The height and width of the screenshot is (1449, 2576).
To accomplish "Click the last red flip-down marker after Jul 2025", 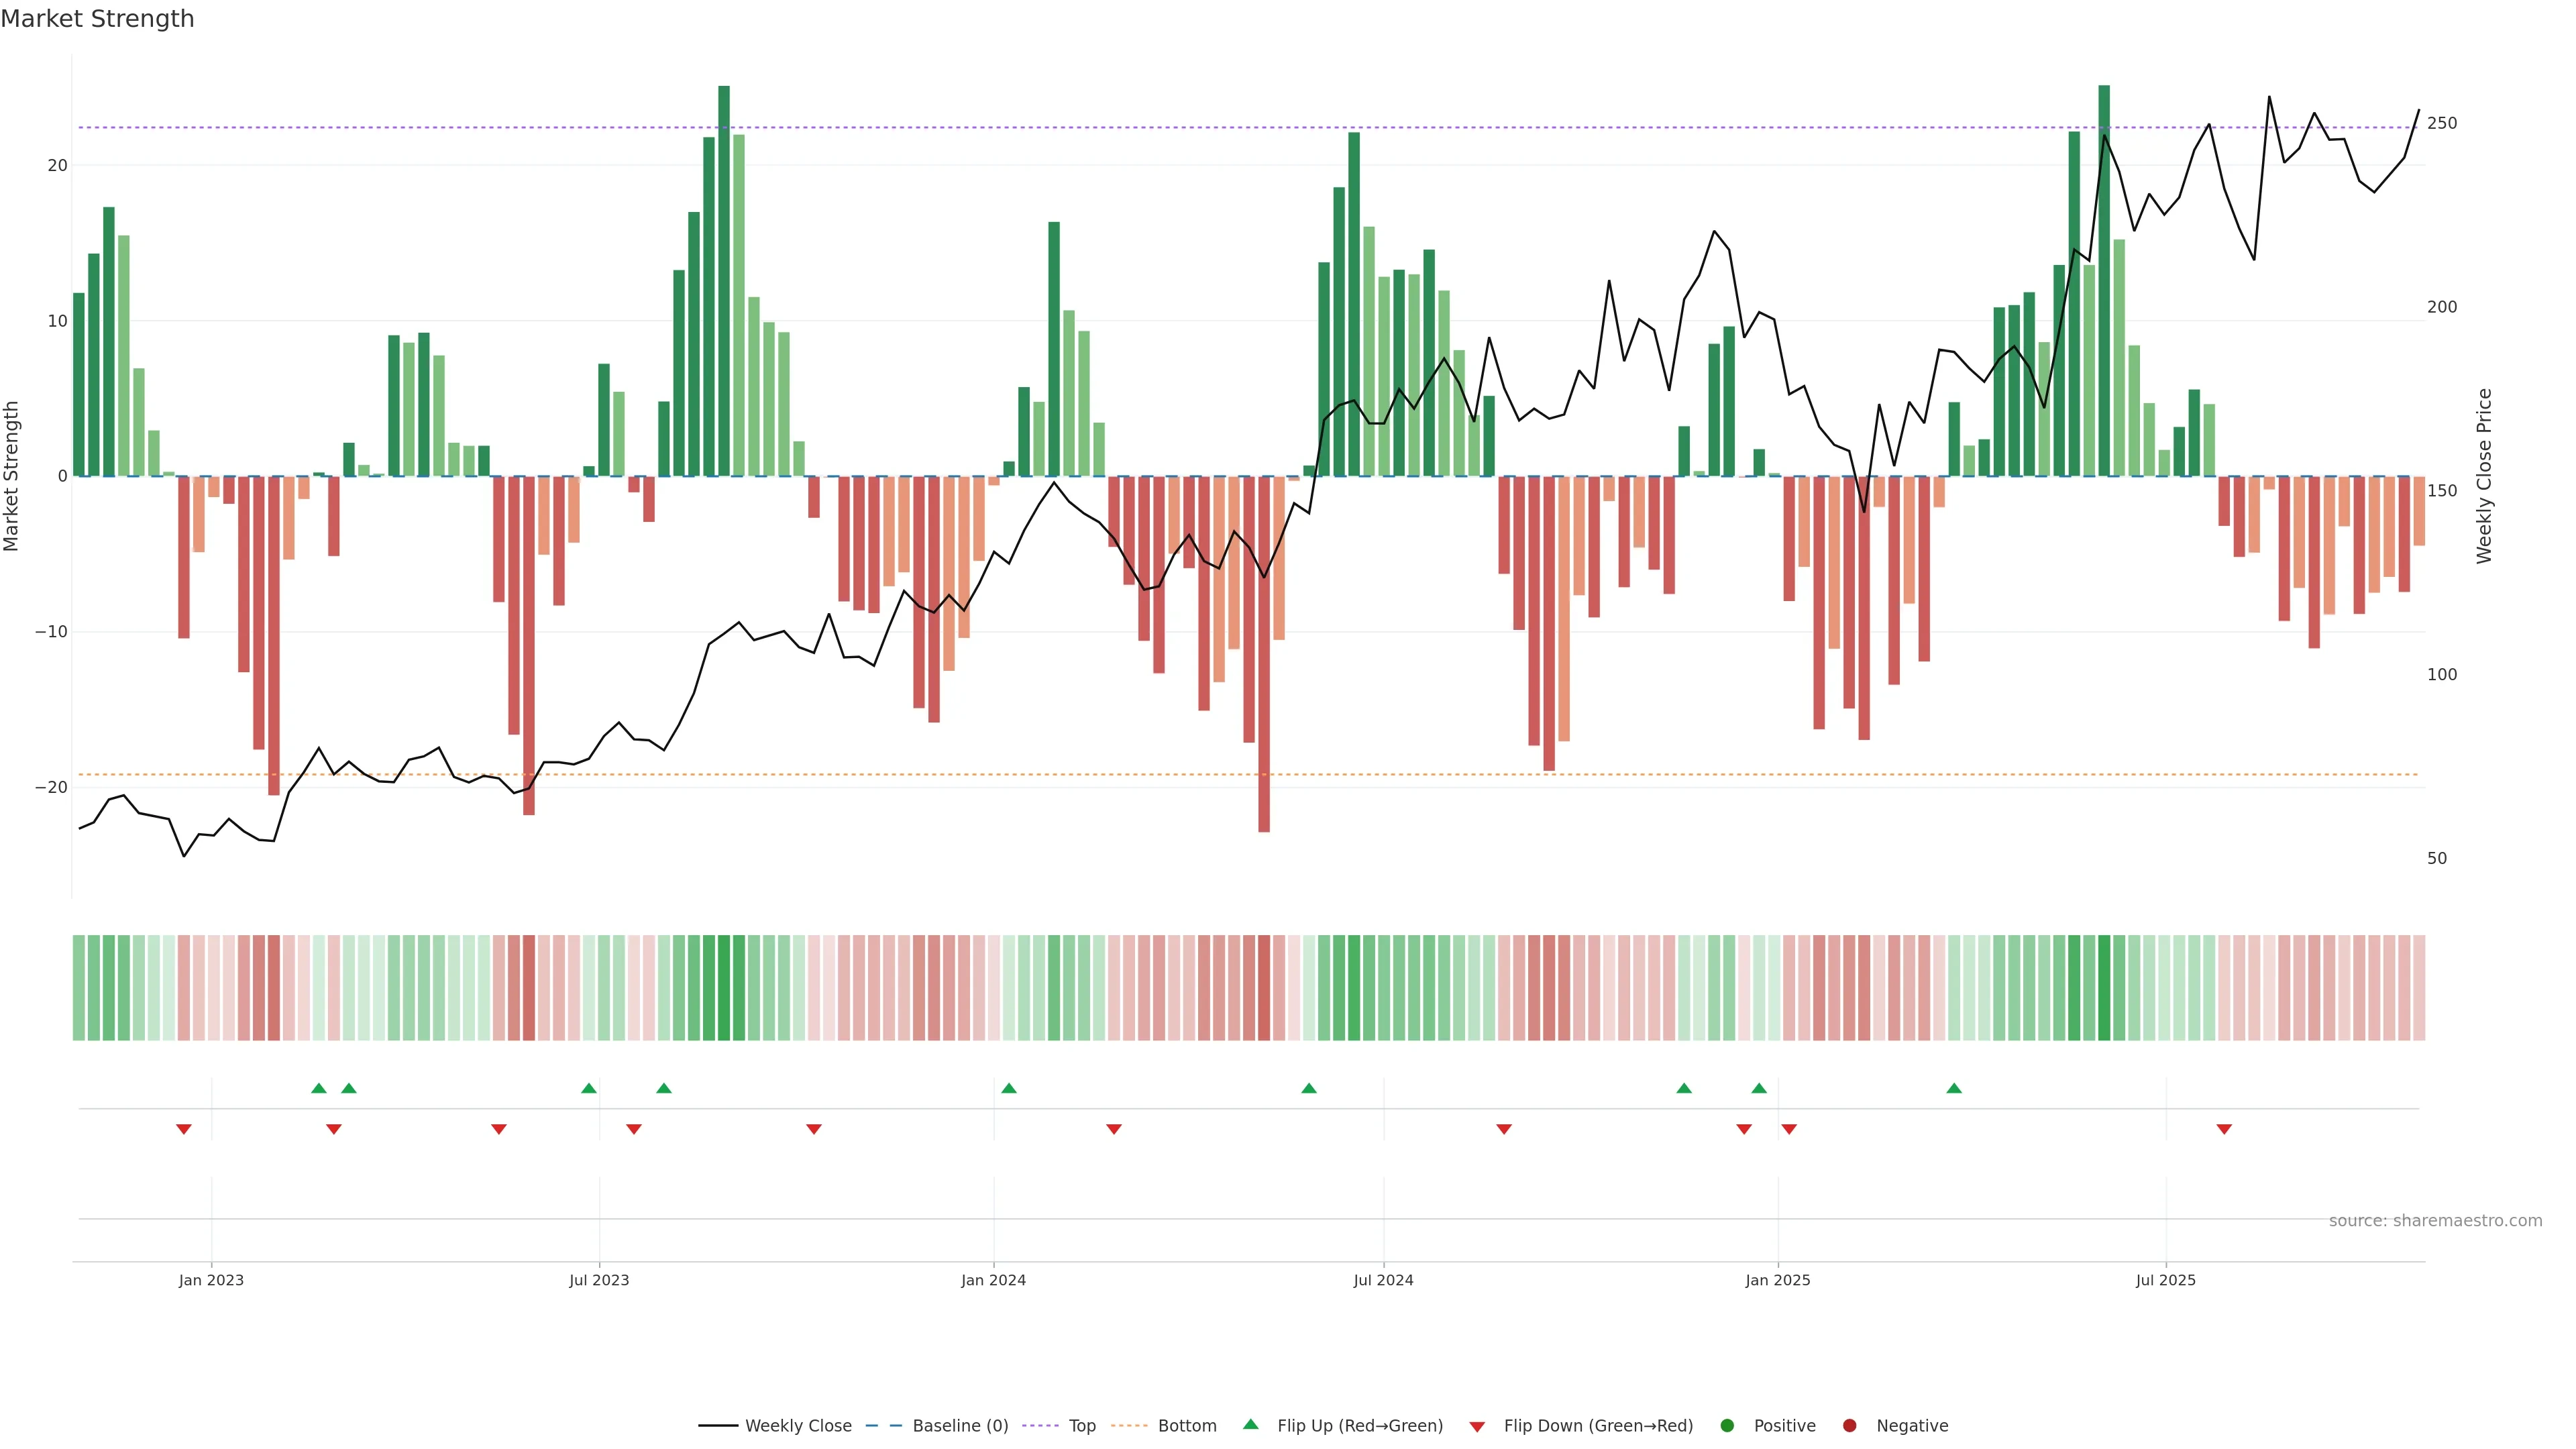I will pos(2224,1129).
